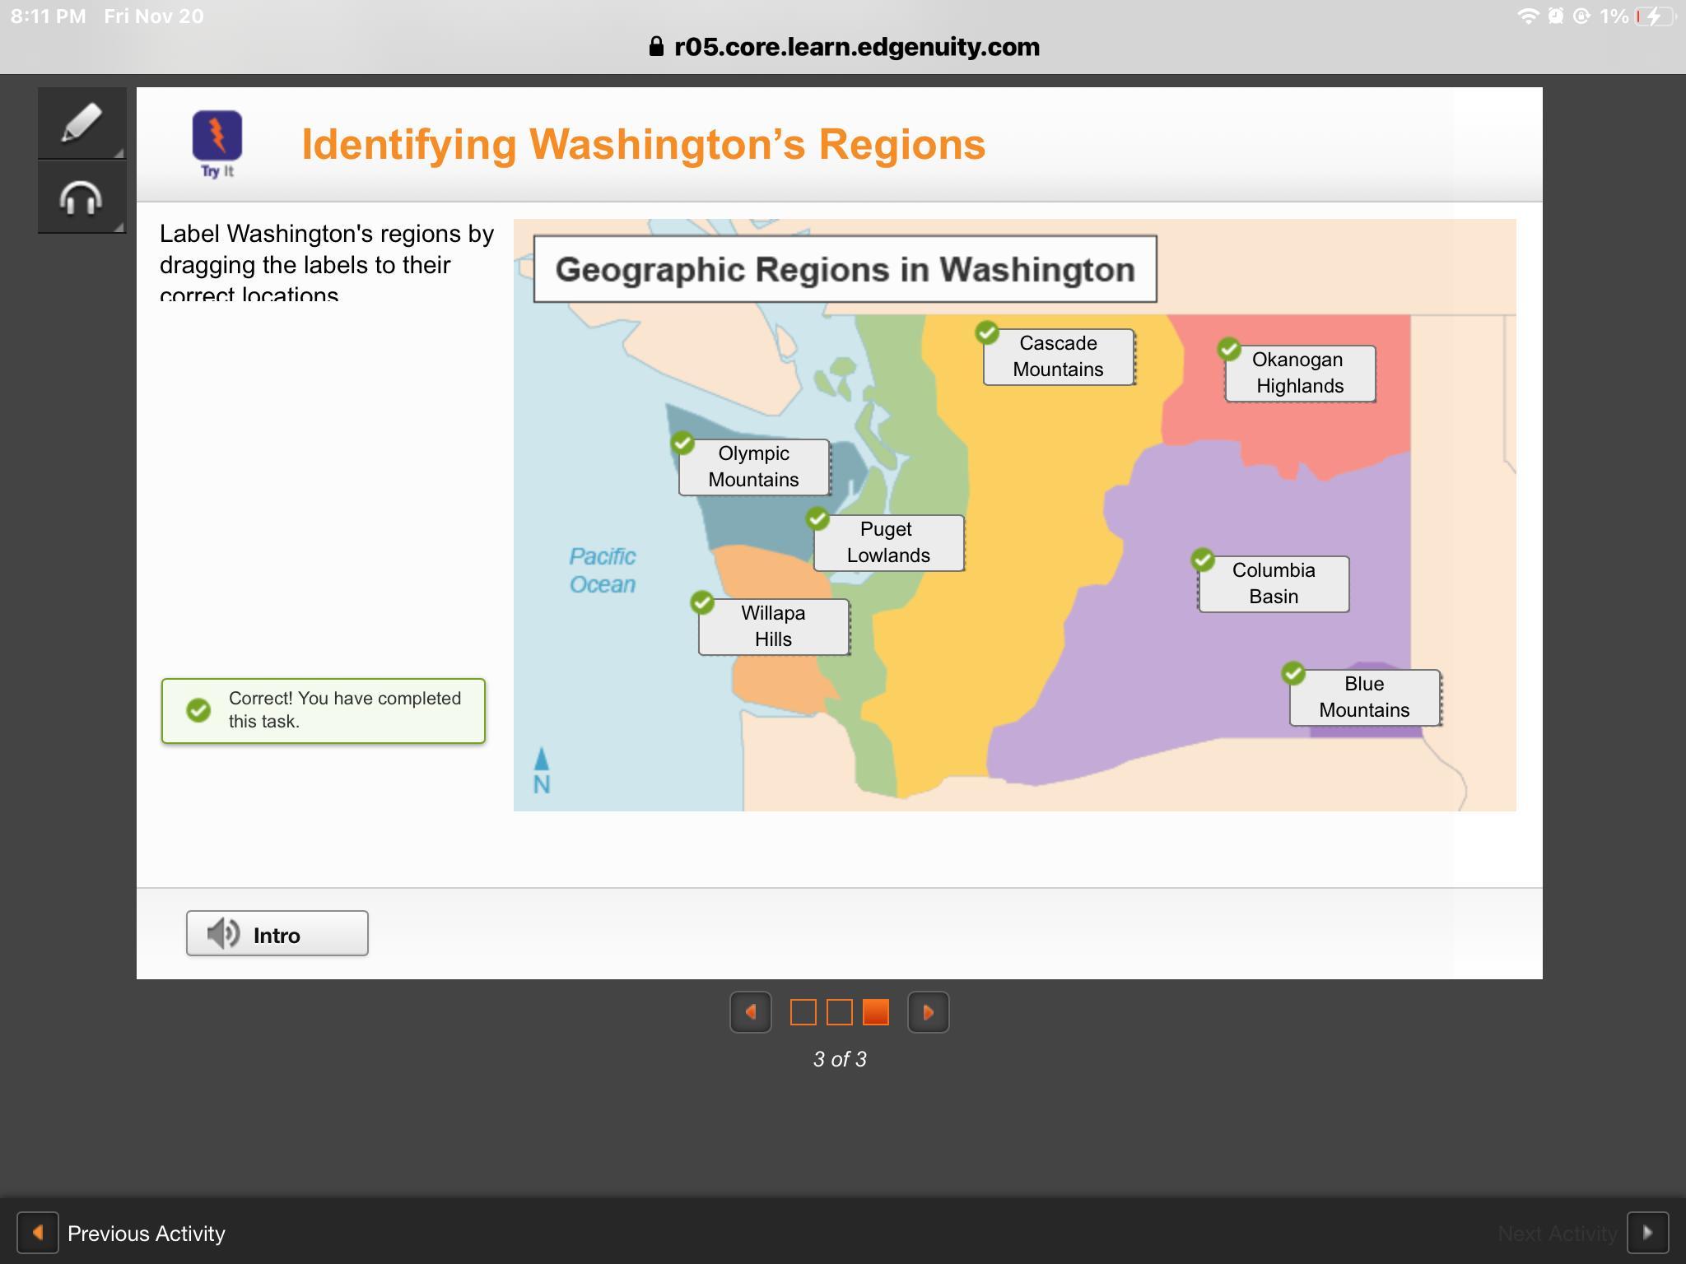The image size is (1686, 1264).
Task: Select the first slide square indicator
Action: click(x=803, y=1012)
